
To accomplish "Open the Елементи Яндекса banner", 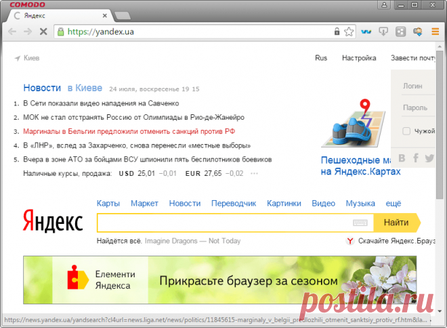I will coord(220,280).
